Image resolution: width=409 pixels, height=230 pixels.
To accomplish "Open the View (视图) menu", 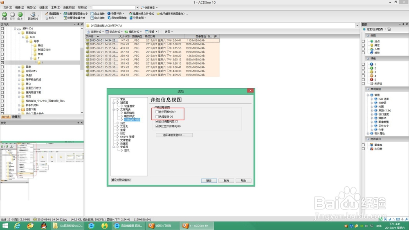I will click(31, 7).
